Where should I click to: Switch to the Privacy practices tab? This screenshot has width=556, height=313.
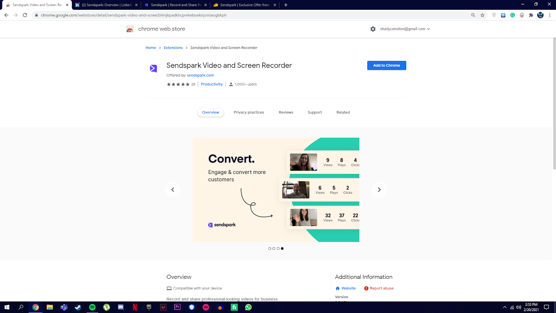(x=249, y=112)
